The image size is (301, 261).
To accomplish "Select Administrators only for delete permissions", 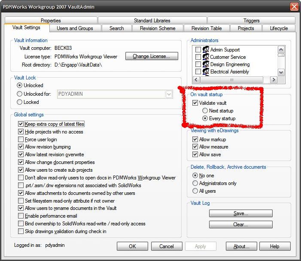I will click(195, 183).
